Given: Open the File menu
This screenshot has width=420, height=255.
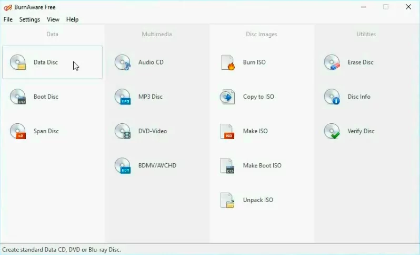Looking at the screenshot, I should coord(8,19).
